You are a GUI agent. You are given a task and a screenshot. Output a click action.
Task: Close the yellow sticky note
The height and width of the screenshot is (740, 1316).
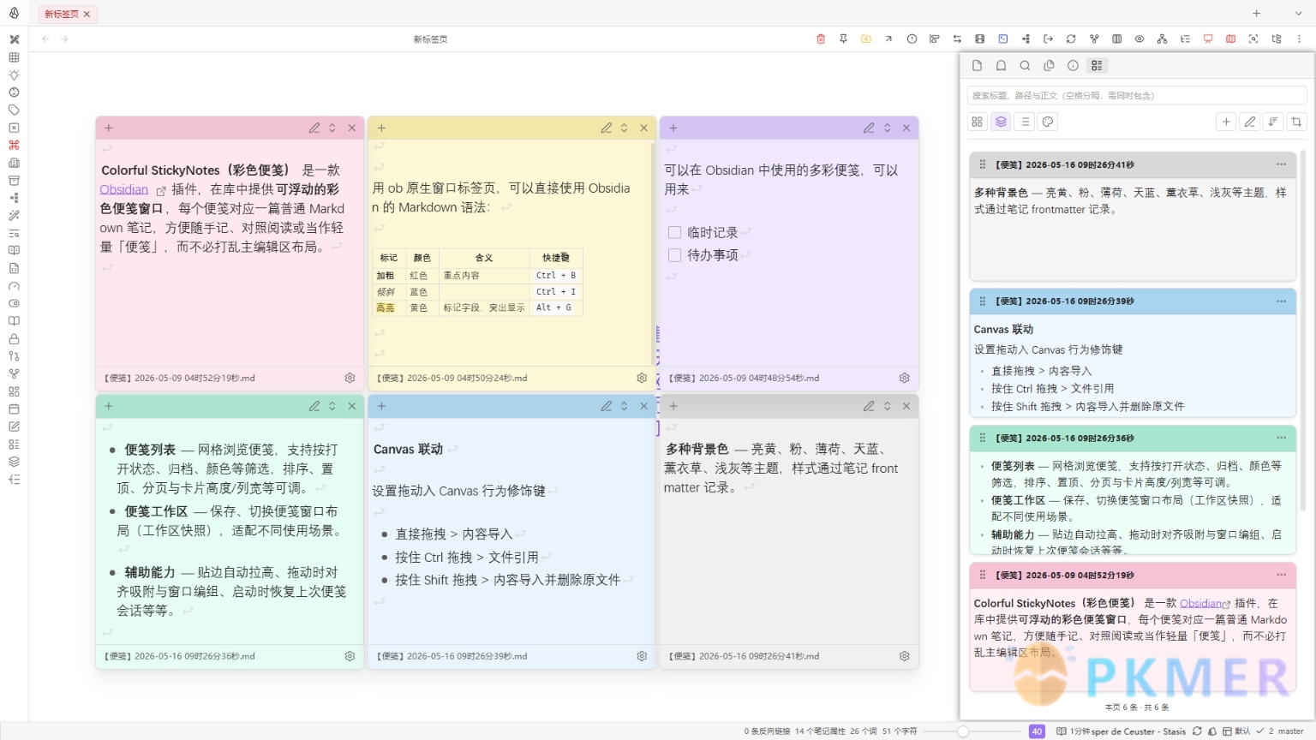click(x=644, y=128)
